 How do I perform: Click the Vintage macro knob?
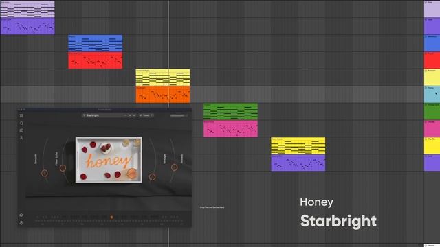153,177
